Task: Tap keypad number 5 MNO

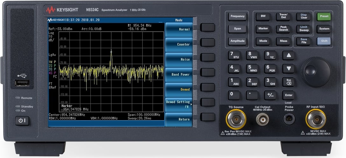Action: [x=253, y=69]
